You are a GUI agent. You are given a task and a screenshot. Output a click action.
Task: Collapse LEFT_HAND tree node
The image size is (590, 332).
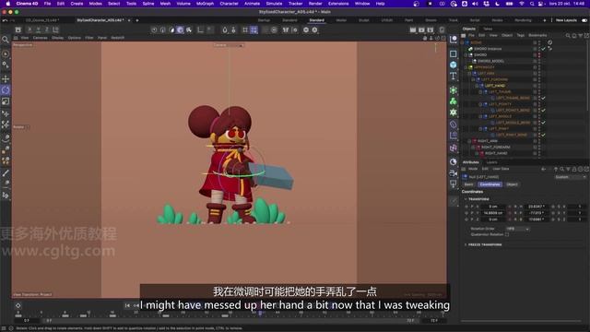[478, 86]
